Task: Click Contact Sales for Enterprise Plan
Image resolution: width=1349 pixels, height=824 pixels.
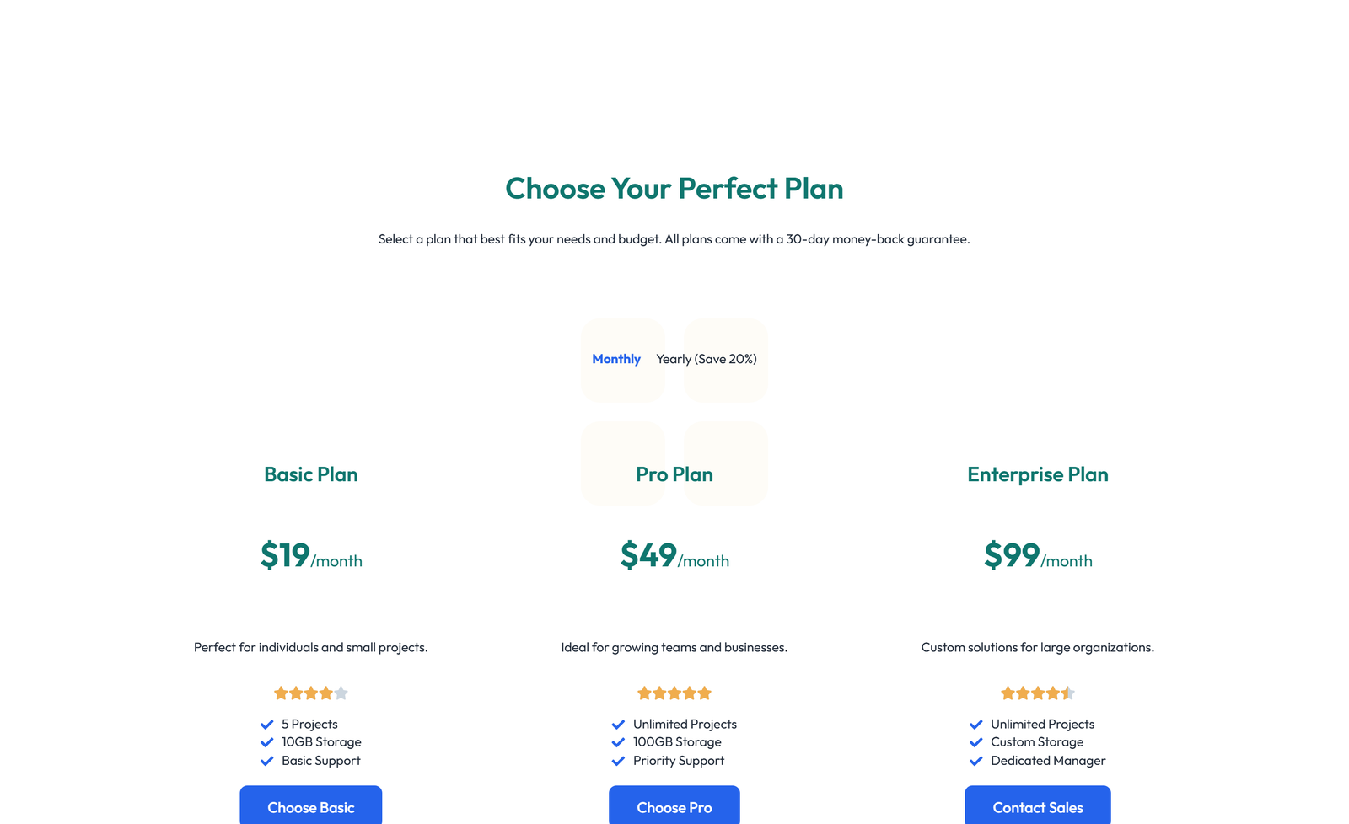Action: click(x=1037, y=806)
